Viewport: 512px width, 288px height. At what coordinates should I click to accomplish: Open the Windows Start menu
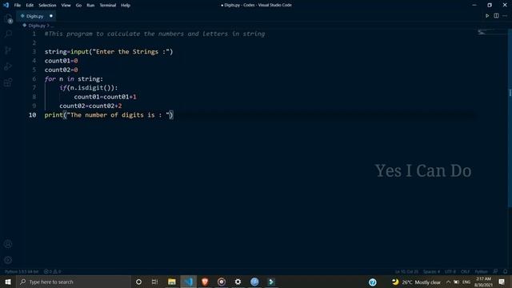click(8, 282)
